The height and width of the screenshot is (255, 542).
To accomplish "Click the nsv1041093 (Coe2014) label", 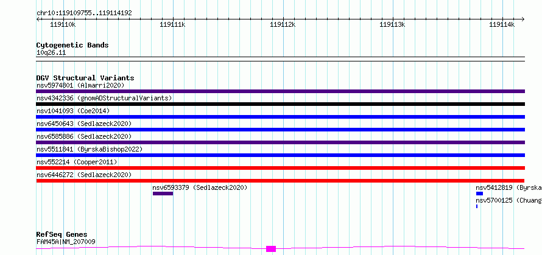I will pyautogui.click(x=73, y=111).
